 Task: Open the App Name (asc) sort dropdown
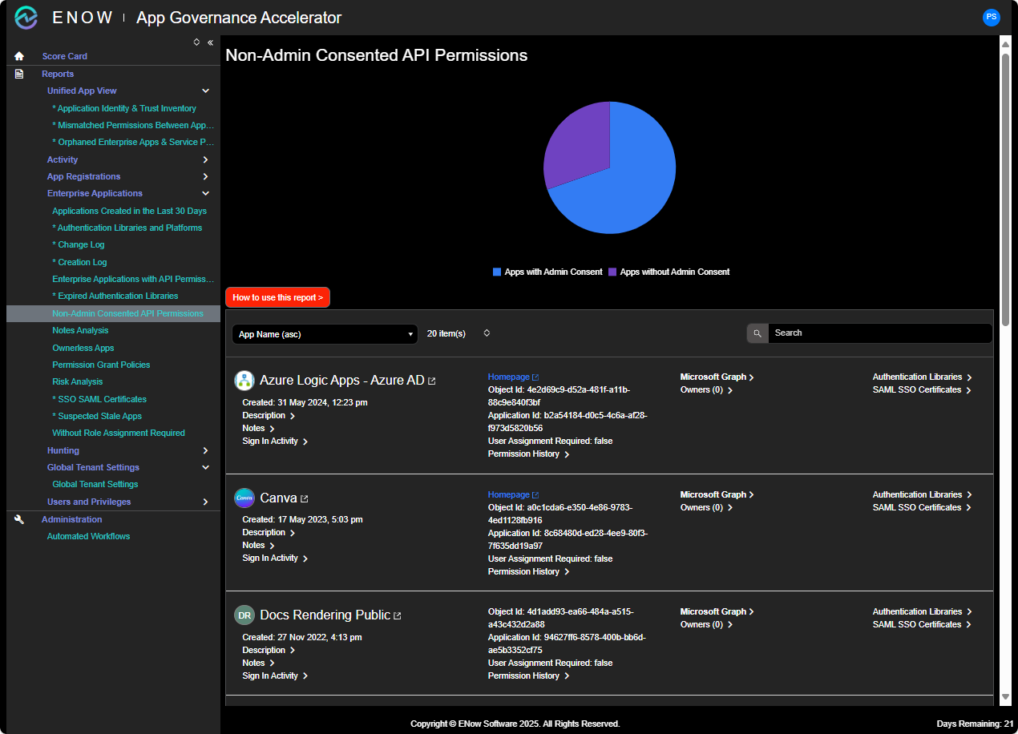325,333
